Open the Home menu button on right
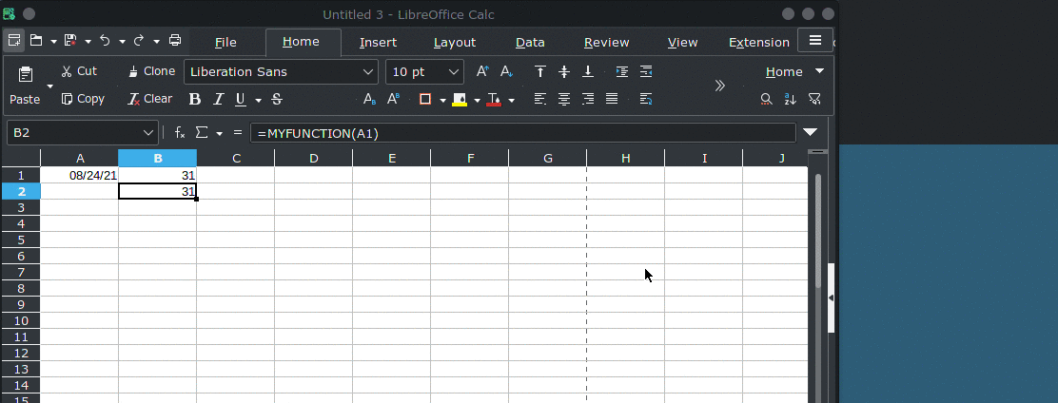This screenshot has width=1058, height=403. (x=794, y=71)
